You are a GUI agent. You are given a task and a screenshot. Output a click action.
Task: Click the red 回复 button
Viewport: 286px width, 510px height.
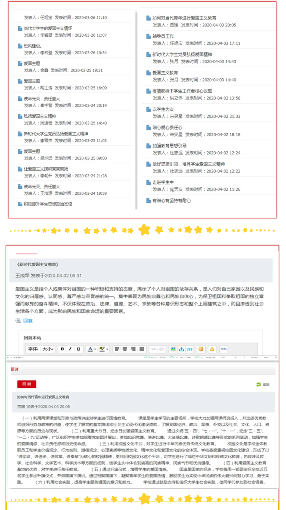pyautogui.click(x=26, y=384)
